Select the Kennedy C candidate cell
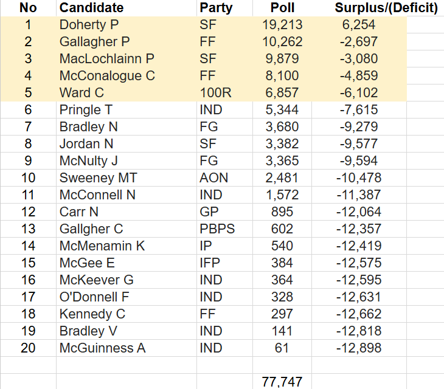 [127, 314]
